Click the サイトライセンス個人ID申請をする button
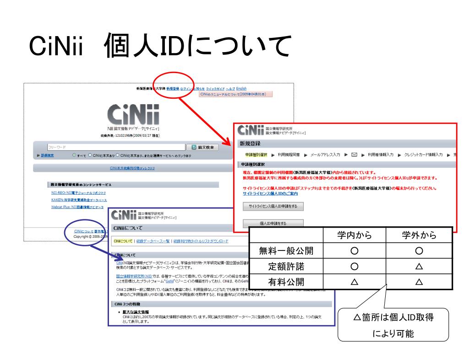This screenshot has width=469, height=351. (273, 206)
